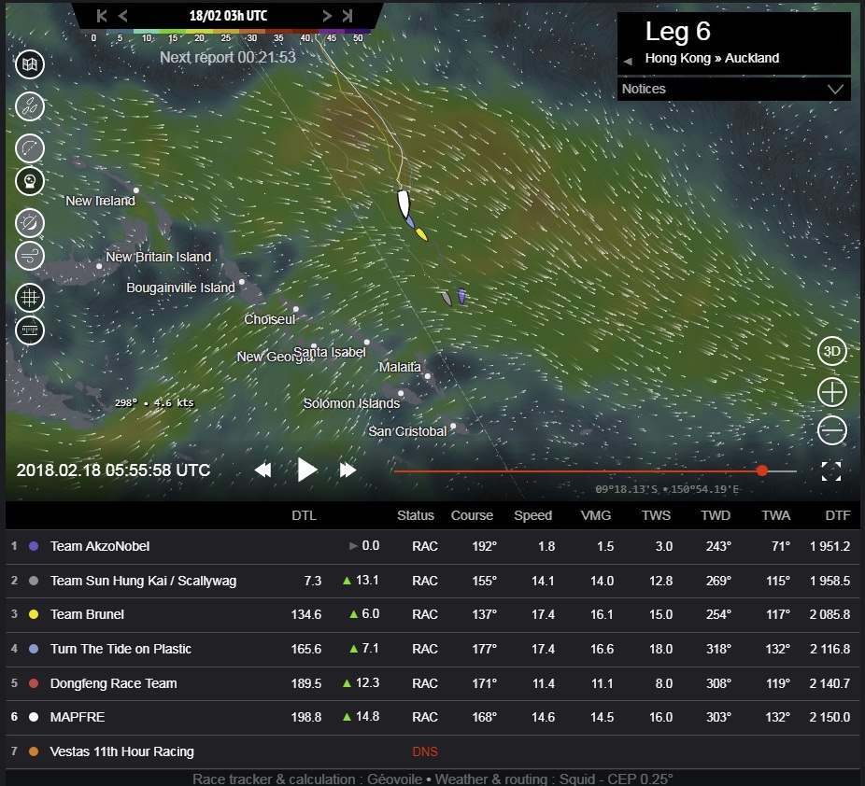Click AkzoNobel's DTF value 1 951.2

click(830, 546)
